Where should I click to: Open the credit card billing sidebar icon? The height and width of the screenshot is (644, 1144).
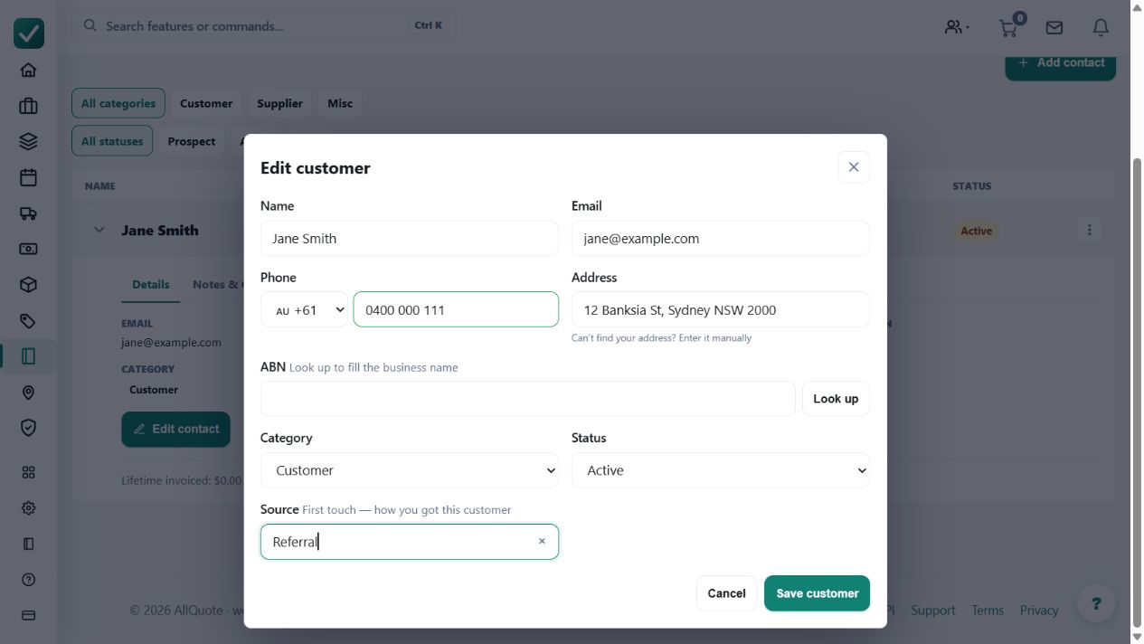coord(28,615)
